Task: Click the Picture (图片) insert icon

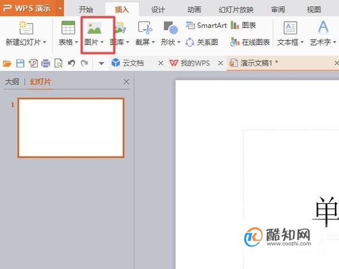Action: click(x=94, y=28)
